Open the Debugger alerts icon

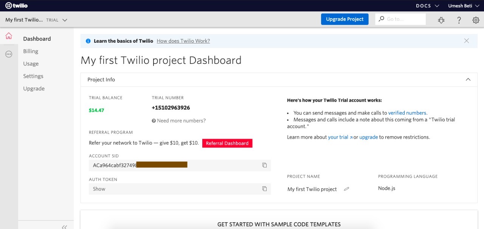coord(441,20)
